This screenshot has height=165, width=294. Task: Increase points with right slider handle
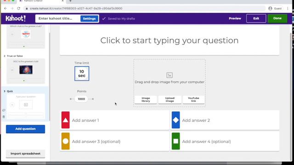(x=93, y=99)
